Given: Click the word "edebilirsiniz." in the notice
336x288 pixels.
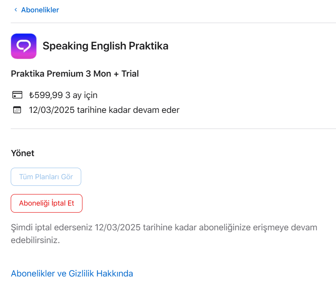Looking at the screenshot, I should tap(35, 240).
